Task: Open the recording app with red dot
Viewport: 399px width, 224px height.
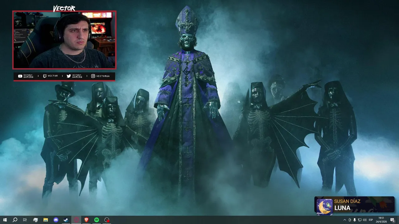Action: pyautogui.click(x=107, y=220)
